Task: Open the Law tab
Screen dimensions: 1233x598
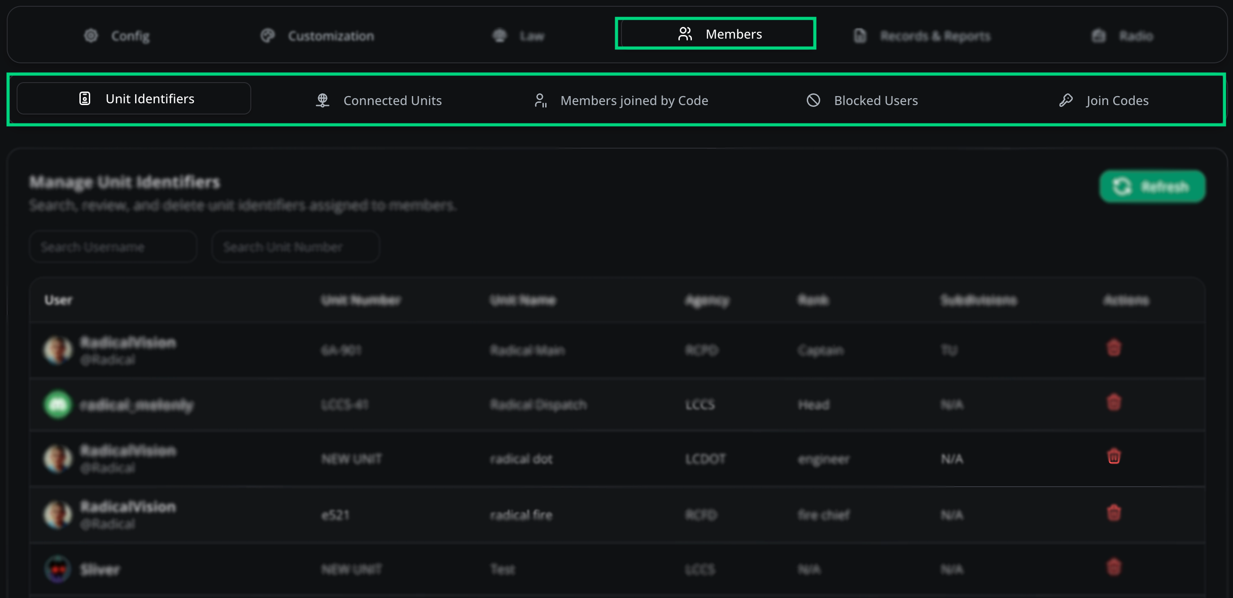Action: point(518,36)
